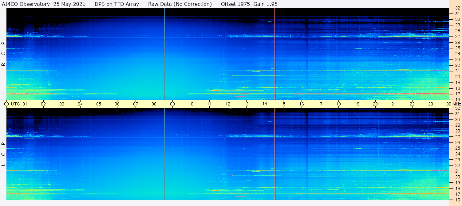Click the "AJ4CO Observatory" title text

click(26, 4)
